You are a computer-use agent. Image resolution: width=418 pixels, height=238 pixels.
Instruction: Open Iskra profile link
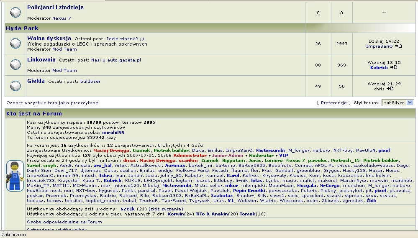click(105, 176)
